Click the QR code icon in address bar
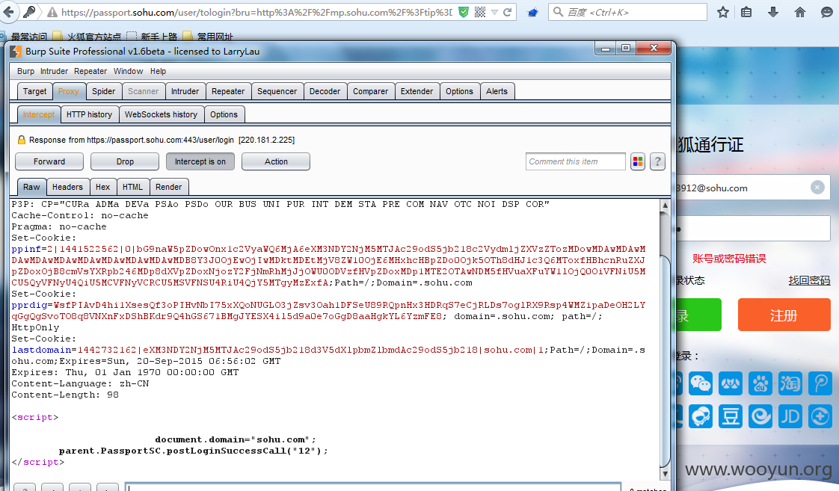The height and width of the screenshot is (491, 839). [480, 12]
